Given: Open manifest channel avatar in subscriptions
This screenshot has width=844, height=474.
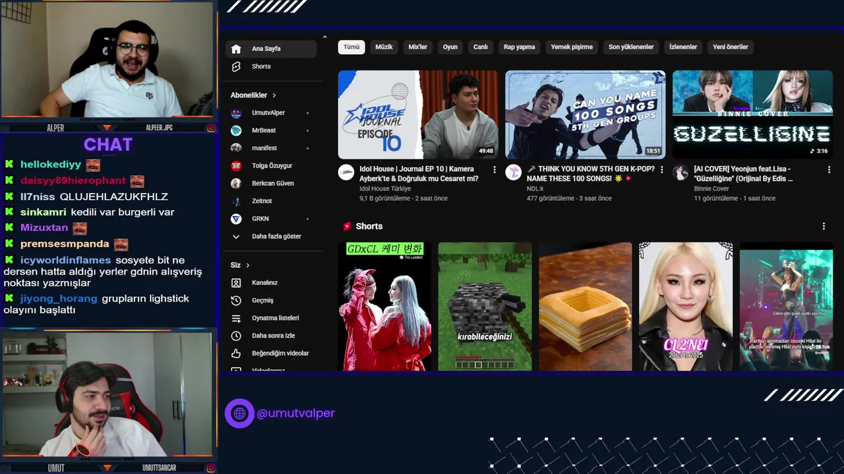Looking at the screenshot, I should pos(236,148).
